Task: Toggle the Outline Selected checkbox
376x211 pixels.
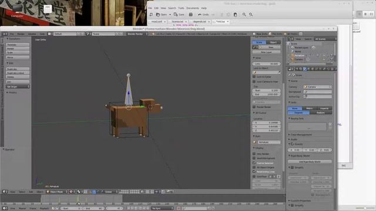Action: coord(254,163)
